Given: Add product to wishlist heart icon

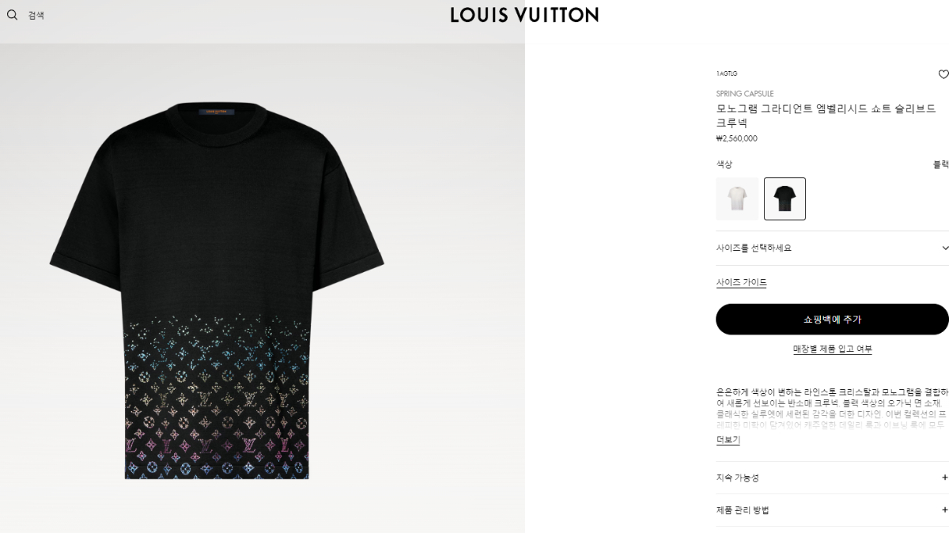Looking at the screenshot, I should tap(943, 74).
